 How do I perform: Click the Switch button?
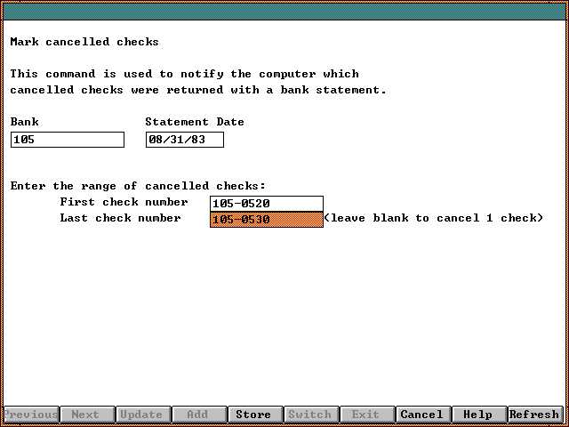[309, 415]
